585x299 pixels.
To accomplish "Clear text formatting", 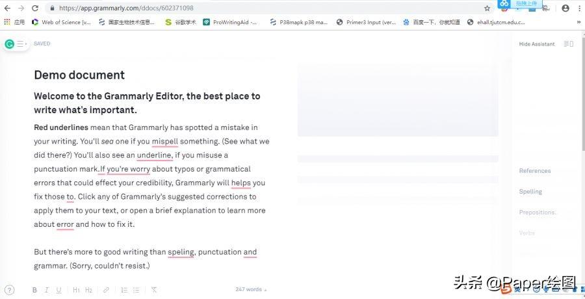I will pos(153,290).
